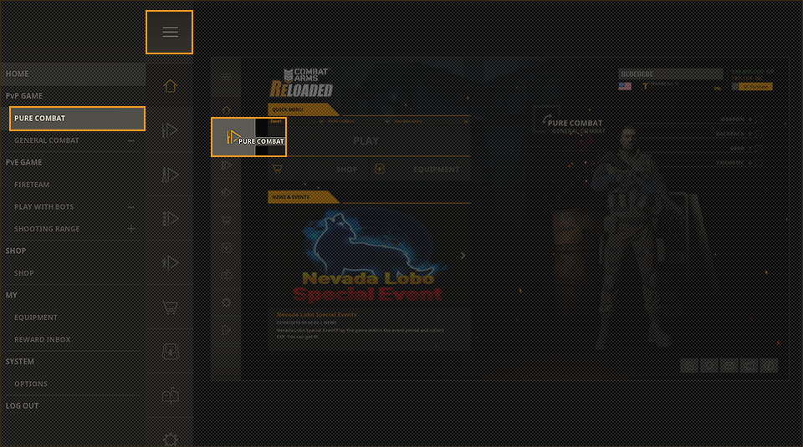This screenshot has width=803, height=447.
Task: Select FIRETEAM in the side menu
Action: (x=32, y=185)
